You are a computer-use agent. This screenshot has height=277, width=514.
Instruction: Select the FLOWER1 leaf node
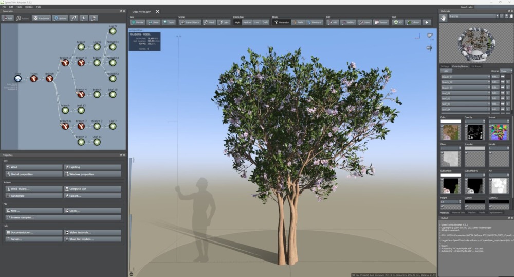pos(113,47)
